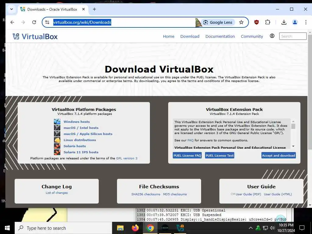Screen dimensions: 312x234
Task: Click the Solaris 11 IPS hosts icon
Action: pyautogui.click(x=57, y=152)
